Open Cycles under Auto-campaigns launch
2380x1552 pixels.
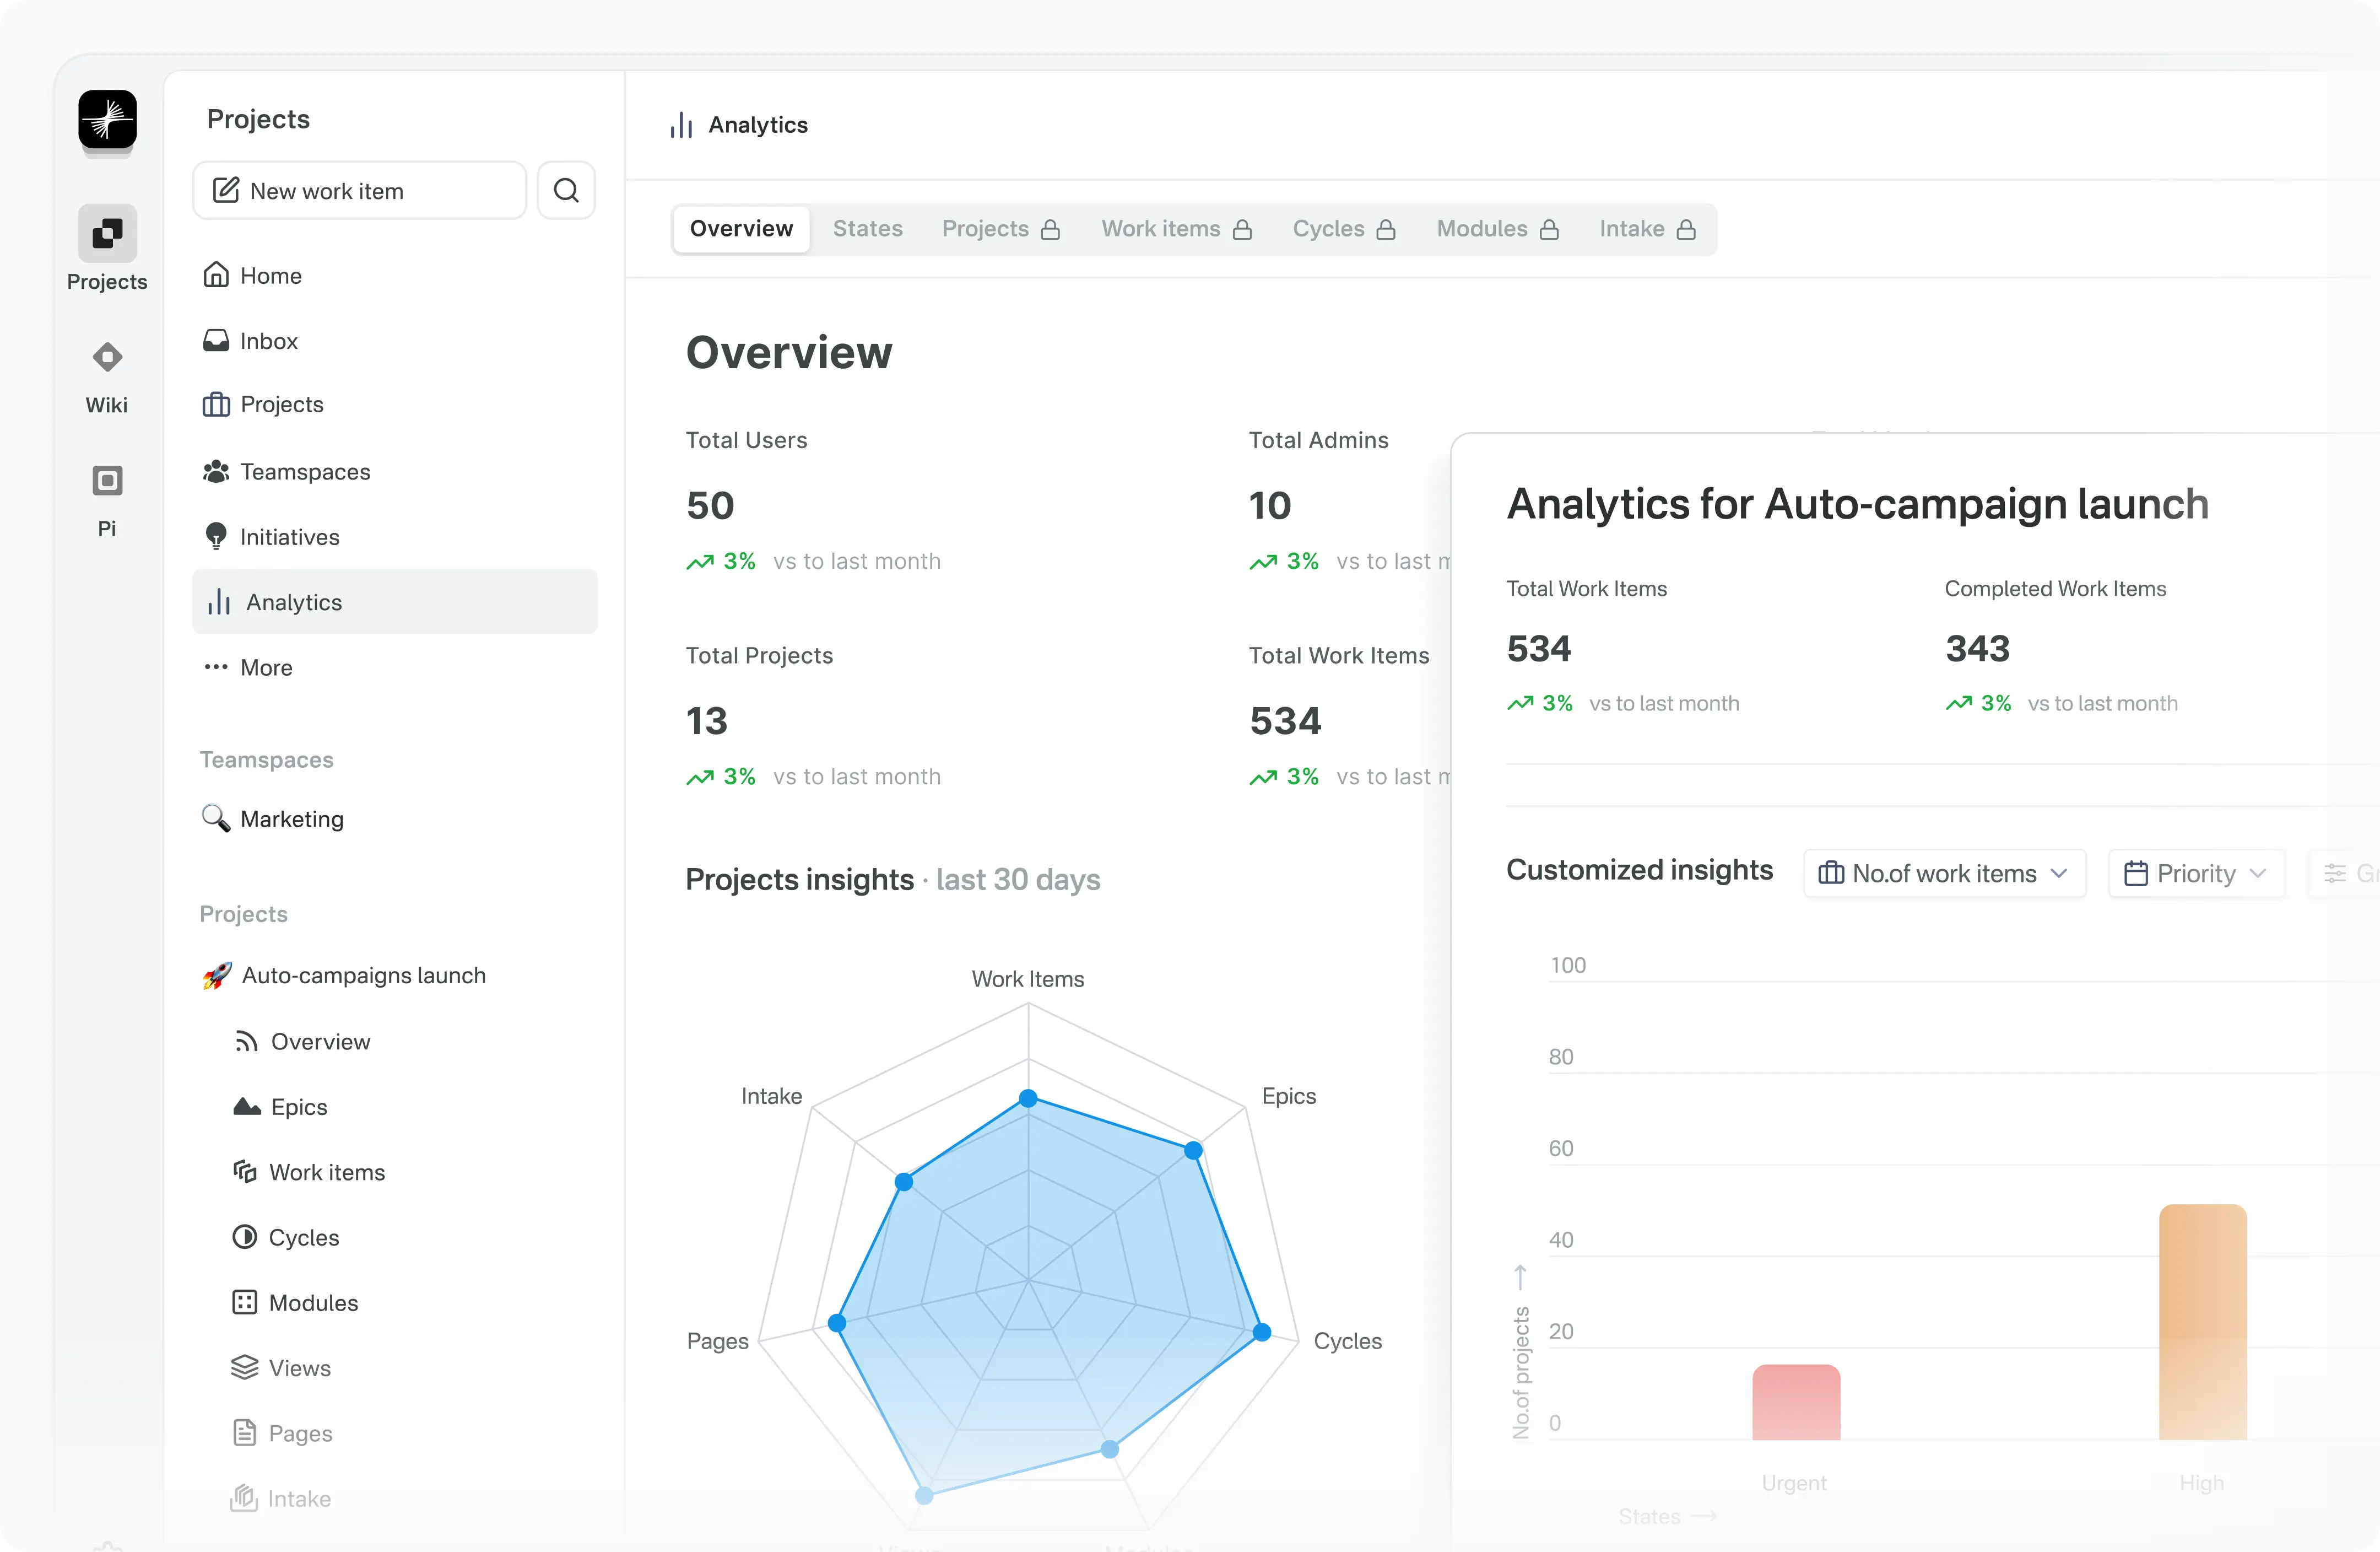click(303, 1238)
